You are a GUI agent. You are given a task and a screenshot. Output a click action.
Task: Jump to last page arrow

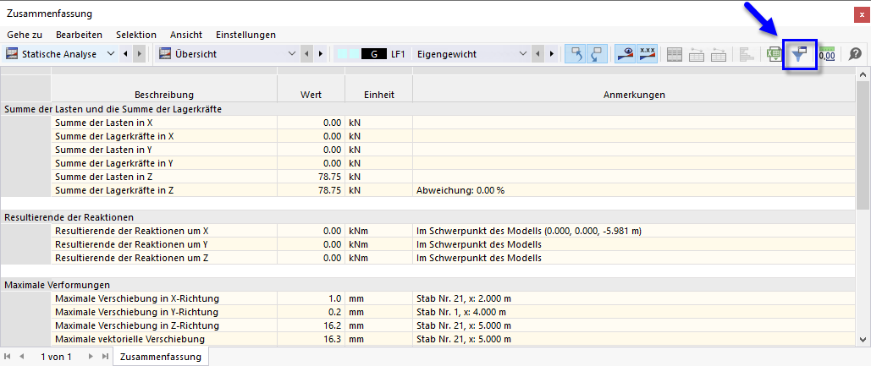(105, 357)
